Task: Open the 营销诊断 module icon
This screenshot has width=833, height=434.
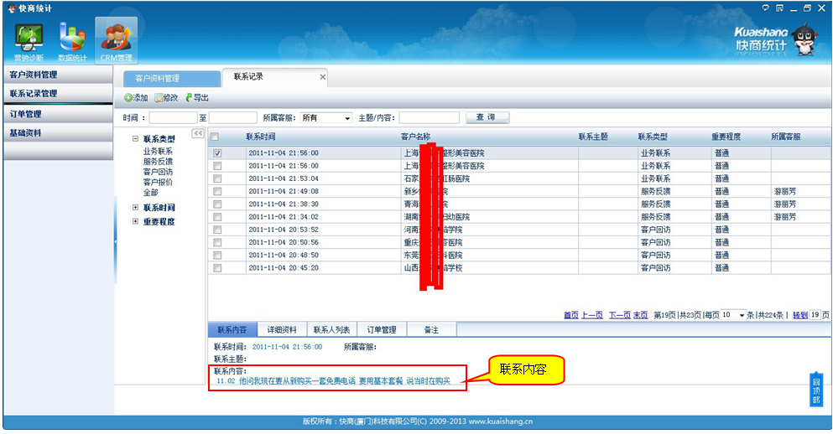Action: click(x=29, y=39)
